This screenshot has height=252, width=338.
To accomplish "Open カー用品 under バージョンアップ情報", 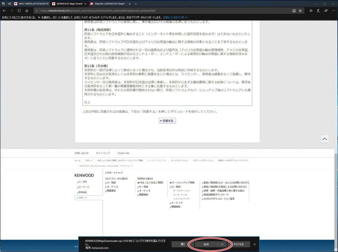I will point(175,187).
